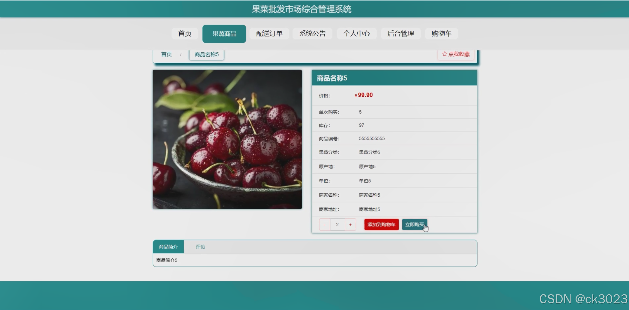Open 后台管理 backend management
Screen dimensions: 629x310
point(400,34)
